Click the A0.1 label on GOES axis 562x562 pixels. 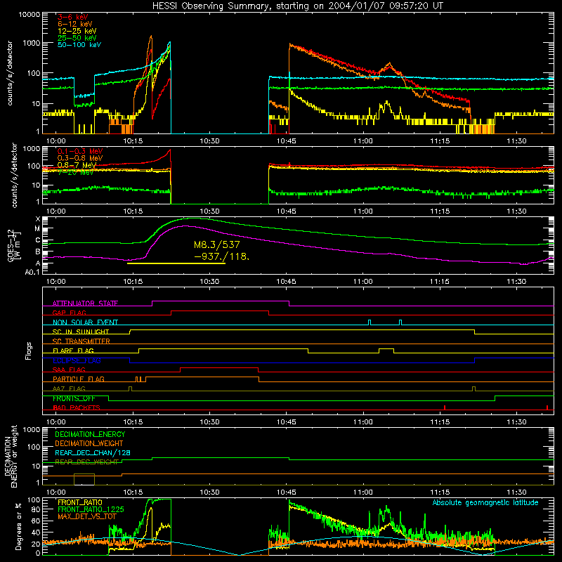click(32, 272)
